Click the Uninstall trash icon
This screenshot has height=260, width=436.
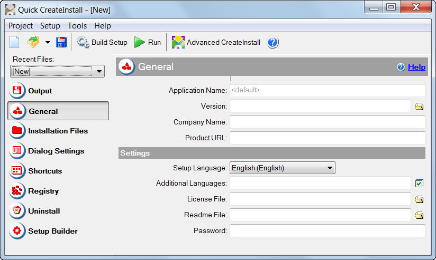17,210
